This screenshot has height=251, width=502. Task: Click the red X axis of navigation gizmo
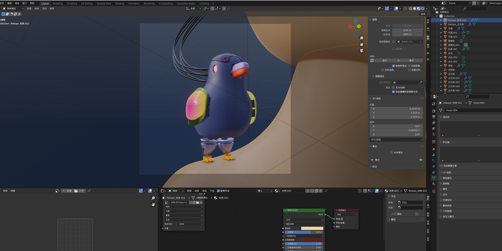(350, 27)
